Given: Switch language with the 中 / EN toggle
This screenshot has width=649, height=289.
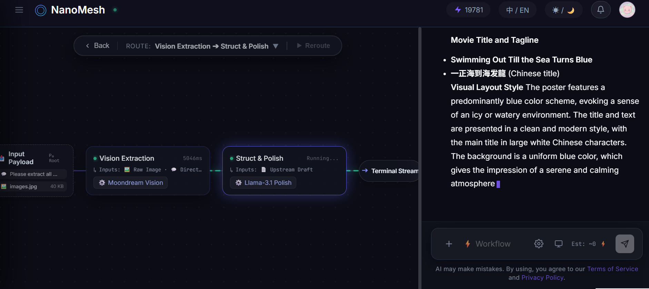Looking at the screenshot, I should tap(518, 10).
